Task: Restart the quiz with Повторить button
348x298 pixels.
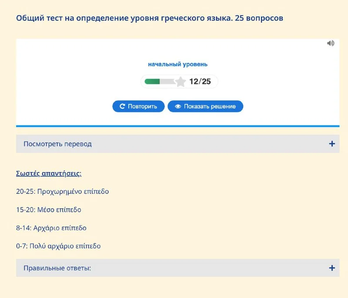Action: coord(138,106)
